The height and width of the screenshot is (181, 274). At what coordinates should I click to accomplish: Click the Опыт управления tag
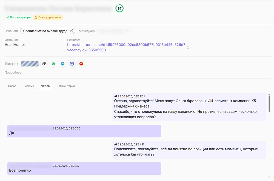pyautogui.click(x=48, y=17)
